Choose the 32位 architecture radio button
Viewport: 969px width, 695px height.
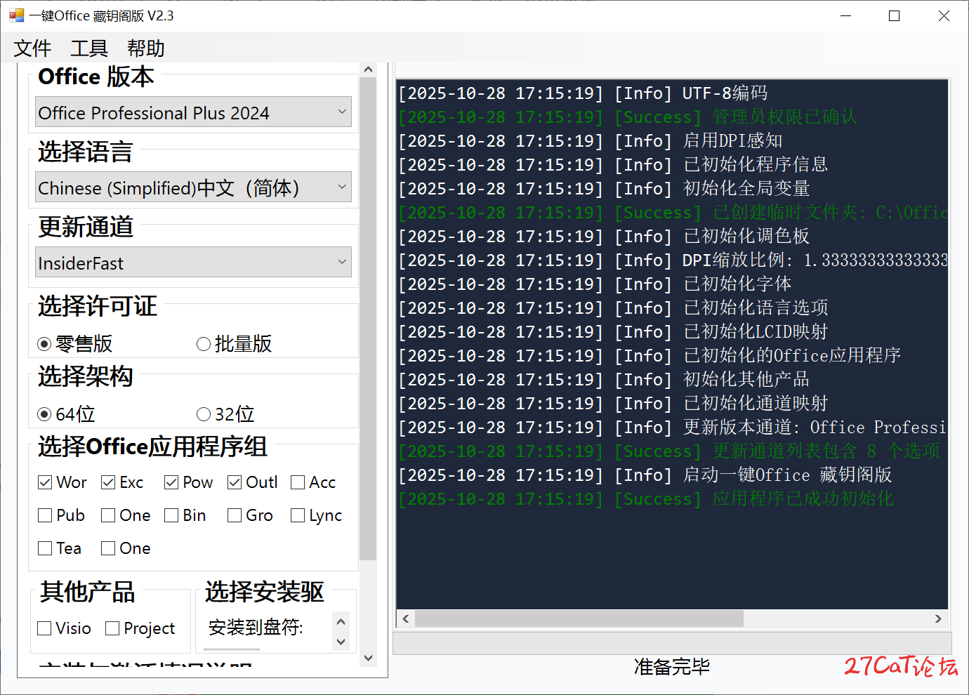[204, 414]
